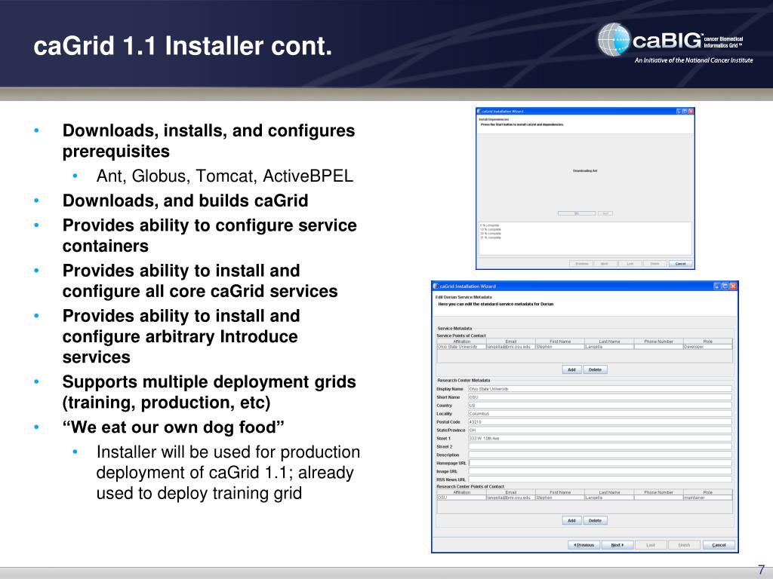The height and width of the screenshot is (579, 773).
Task: Click the bullet Downloads, and builds caGrid
Action: (x=186, y=201)
